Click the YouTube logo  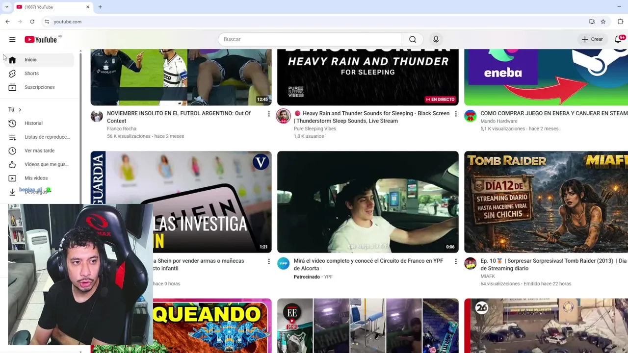(x=41, y=39)
